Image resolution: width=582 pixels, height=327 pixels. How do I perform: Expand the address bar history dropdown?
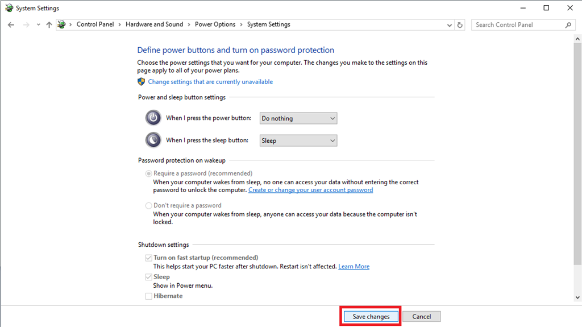pos(450,25)
